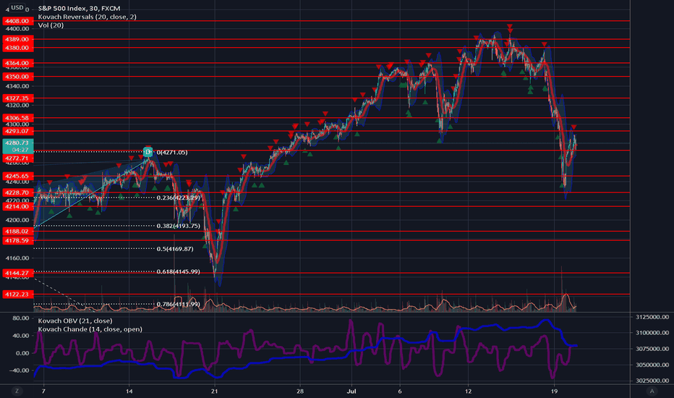
Task: Click the 4364.00 red price label
Action: point(17,63)
